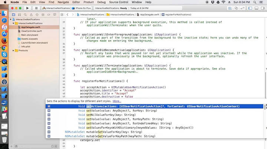Open the breakpoint navigator icon

(49, 15)
